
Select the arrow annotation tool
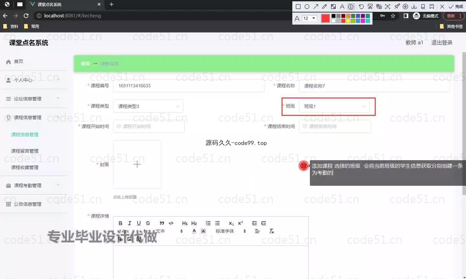click(x=316, y=6)
